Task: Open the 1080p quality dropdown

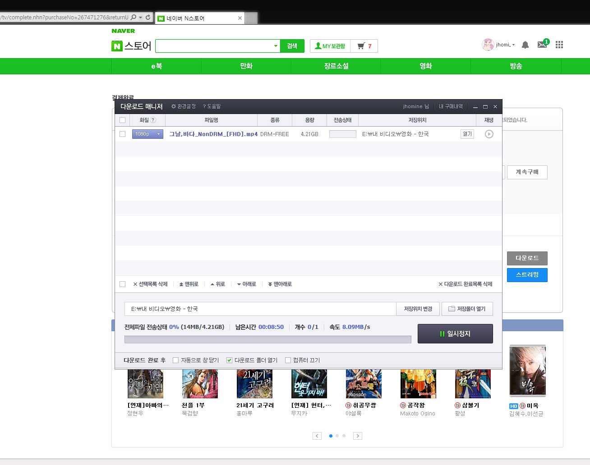Action: click(147, 134)
